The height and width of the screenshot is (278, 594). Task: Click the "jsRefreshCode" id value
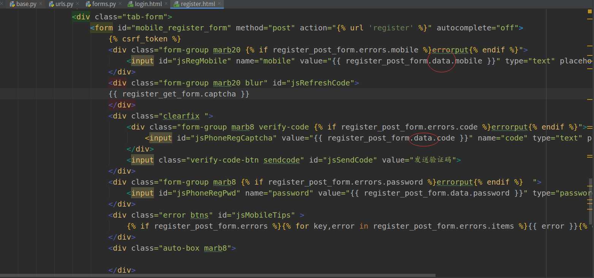[x=323, y=83]
